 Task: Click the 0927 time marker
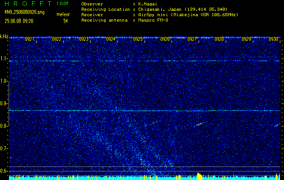pos(192,39)
